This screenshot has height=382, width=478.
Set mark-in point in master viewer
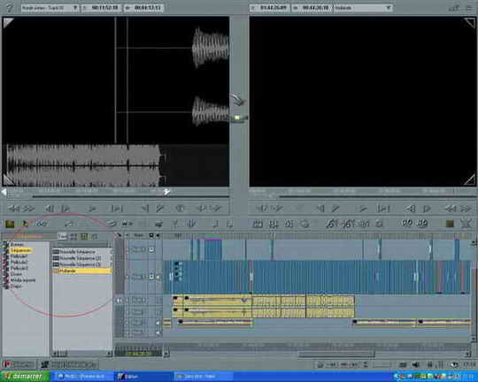(x=320, y=209)
